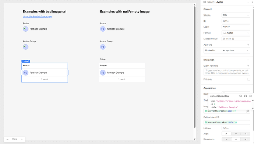The width and height of the screenshot is (254, 144).
Task: Click the inspect icon in image field
Action: coord(248,111)
